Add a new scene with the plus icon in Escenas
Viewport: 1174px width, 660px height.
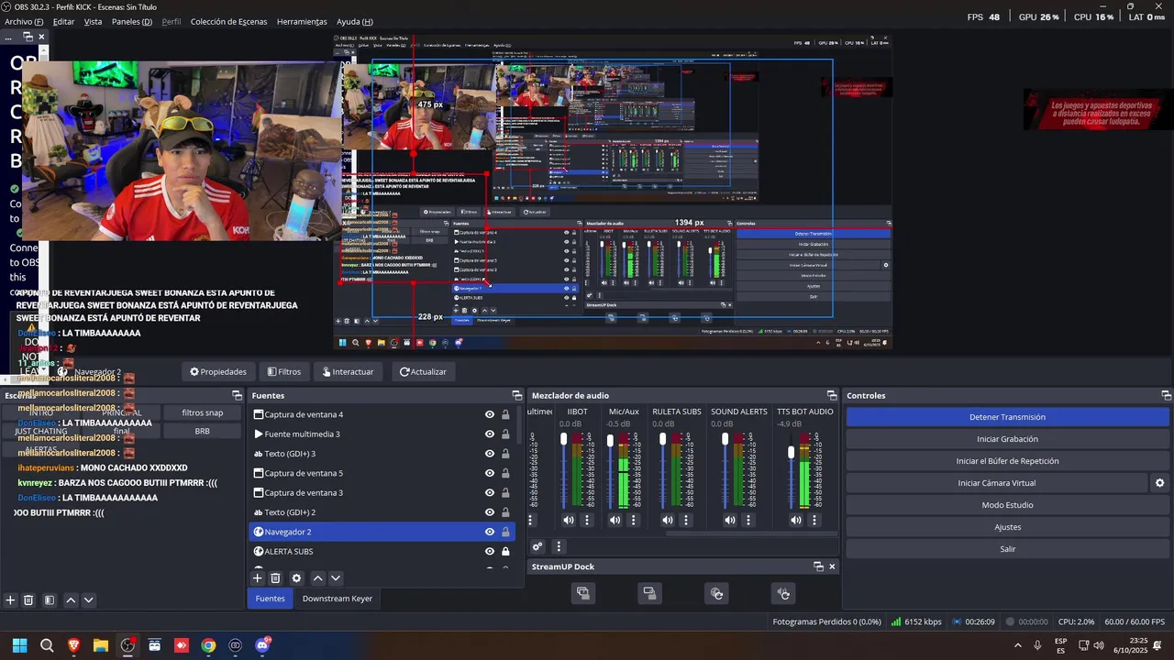[x=10, y=600]
